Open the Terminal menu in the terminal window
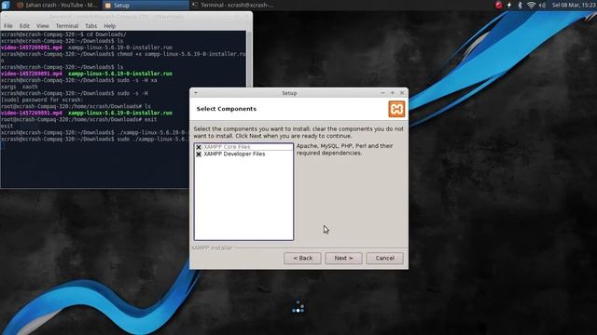 point(67,26)
